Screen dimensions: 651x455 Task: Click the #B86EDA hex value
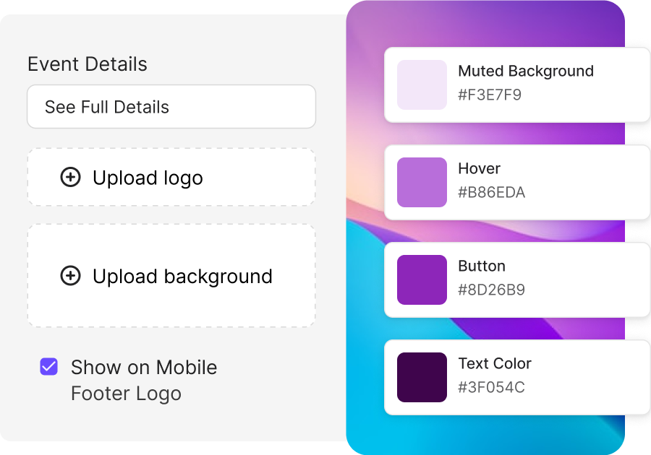492,192
